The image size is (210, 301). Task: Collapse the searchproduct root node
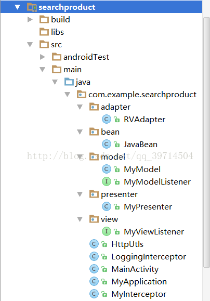tap(18, 7)
